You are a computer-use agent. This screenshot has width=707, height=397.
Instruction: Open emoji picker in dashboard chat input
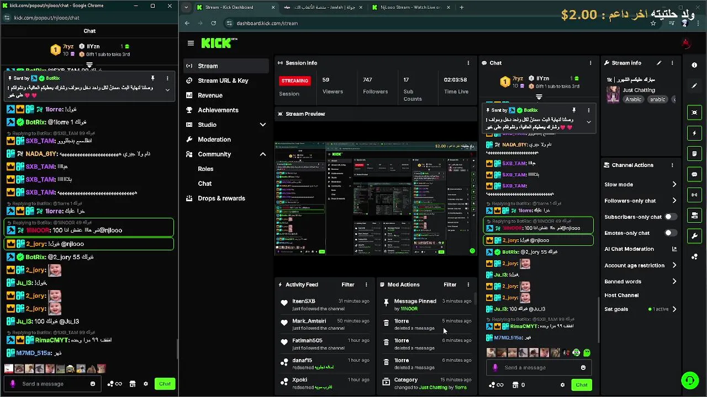point(583,368)
